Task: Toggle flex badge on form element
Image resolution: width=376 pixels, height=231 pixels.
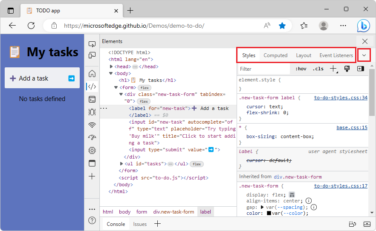Action: 145,88
